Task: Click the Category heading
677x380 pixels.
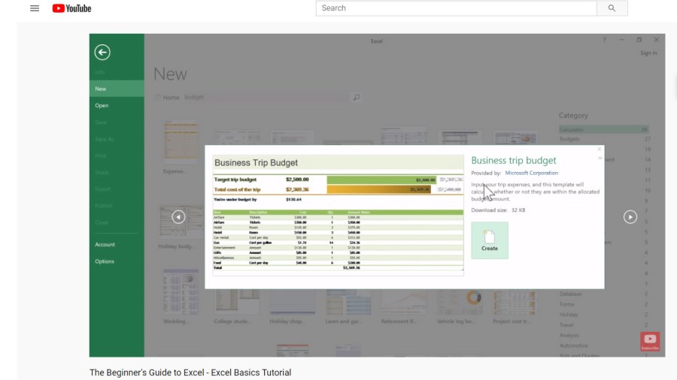Action: [x=573, y=116]
